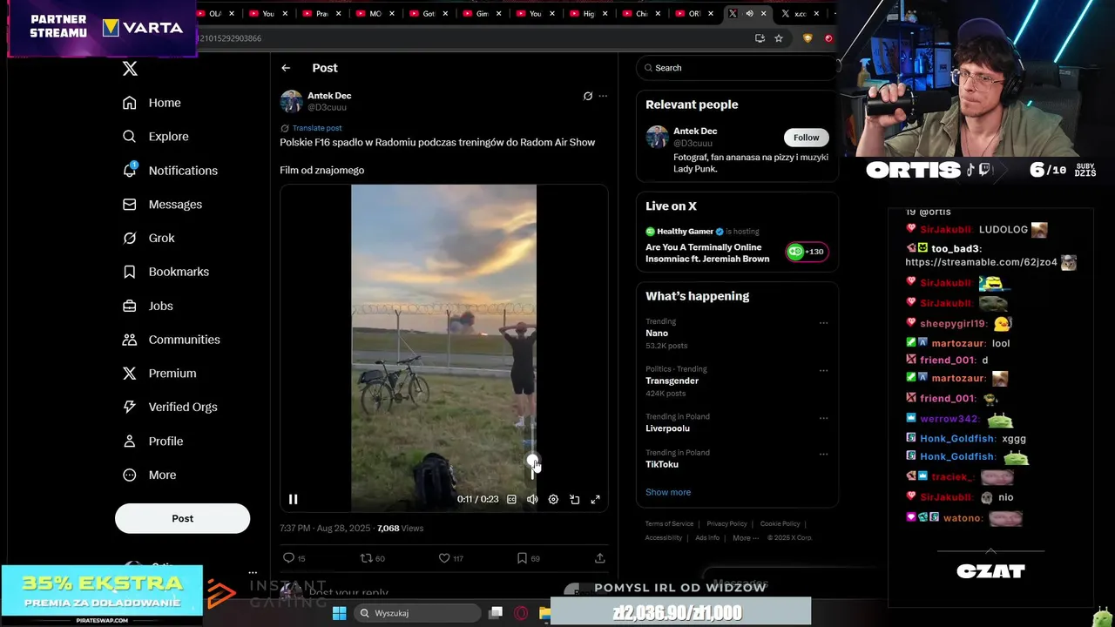Go back with the Post arrow

(286, 68)
